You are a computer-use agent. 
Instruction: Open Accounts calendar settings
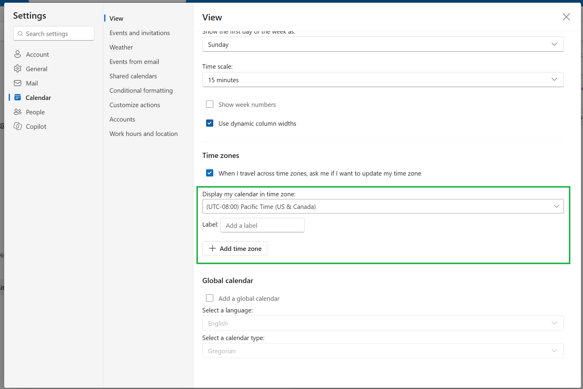pyautogui.click(x=122, y=119)
